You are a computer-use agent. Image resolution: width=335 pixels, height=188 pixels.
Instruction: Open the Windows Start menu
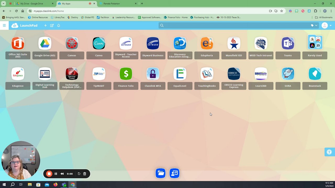[x=4, y=185]
